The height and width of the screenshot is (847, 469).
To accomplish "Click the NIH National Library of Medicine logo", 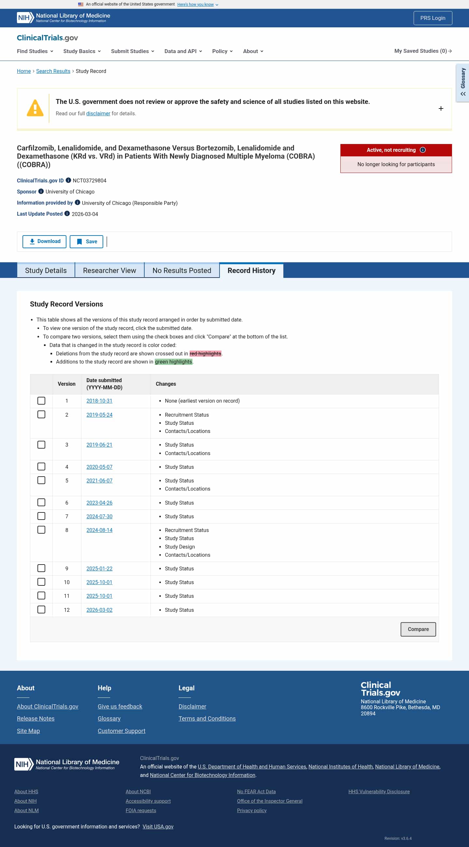I will point(64,18).
